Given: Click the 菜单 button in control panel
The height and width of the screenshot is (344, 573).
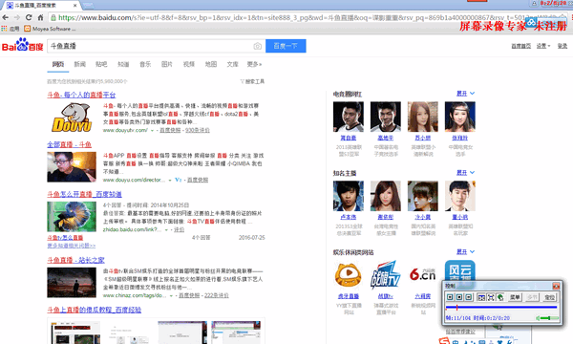Looking at the screenshot, I should (x=515, y=297).
